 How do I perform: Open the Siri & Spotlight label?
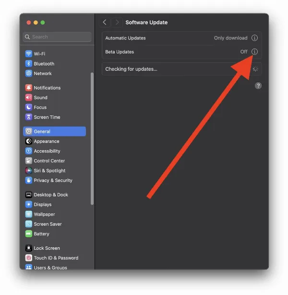click(49, 170)
